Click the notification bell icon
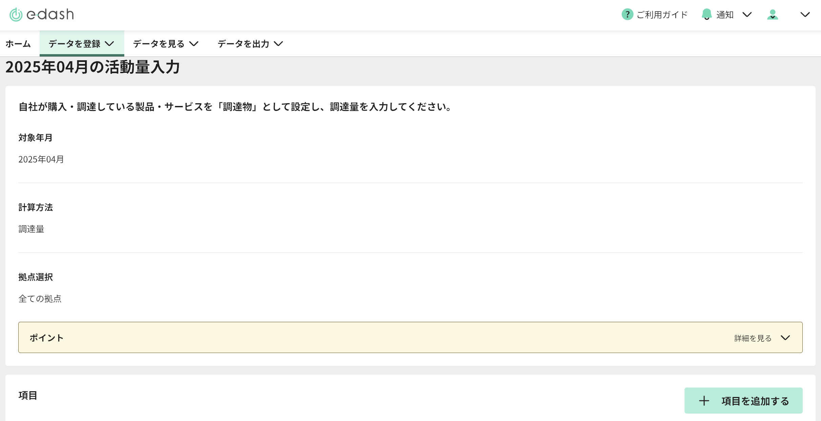Viewport: 821px width, 421px height. point(707,15)
